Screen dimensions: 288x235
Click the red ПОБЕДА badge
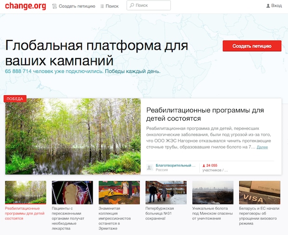pyautogui.click(x=15, y=99)
